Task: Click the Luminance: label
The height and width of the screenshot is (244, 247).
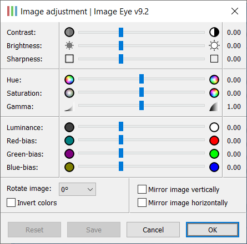Action: [25, 127]
